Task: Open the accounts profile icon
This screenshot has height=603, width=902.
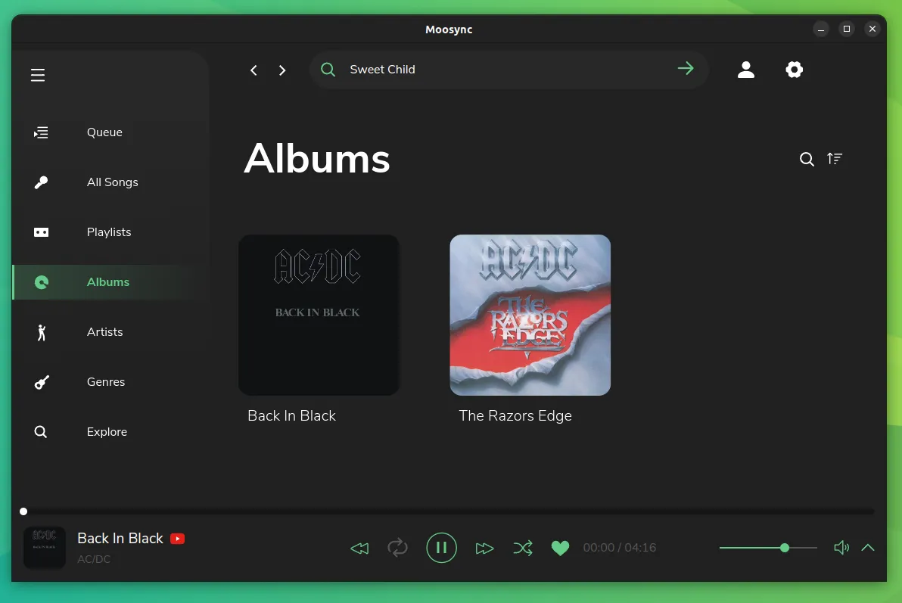Action: (x=746, y=70)
